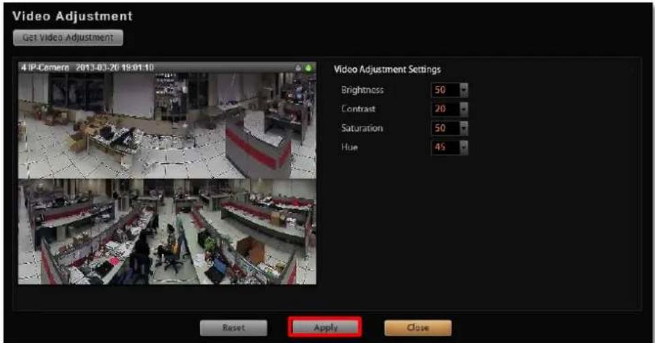The image size is (655, 343).
Task: Click the "Brightness" label
Action: click(x=362, y=90)
